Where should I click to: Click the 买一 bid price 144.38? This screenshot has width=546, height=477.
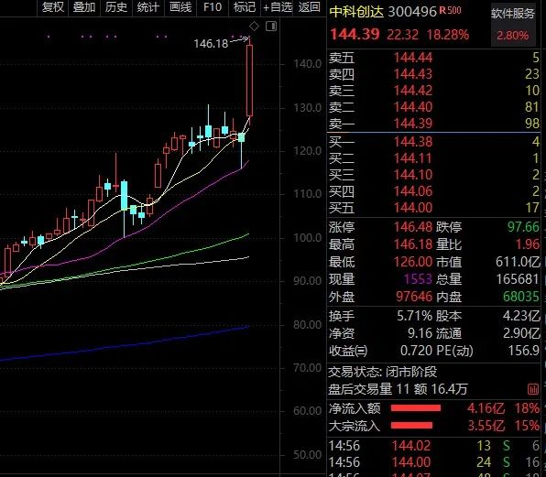pyautogui.click(x=413, y=142)
